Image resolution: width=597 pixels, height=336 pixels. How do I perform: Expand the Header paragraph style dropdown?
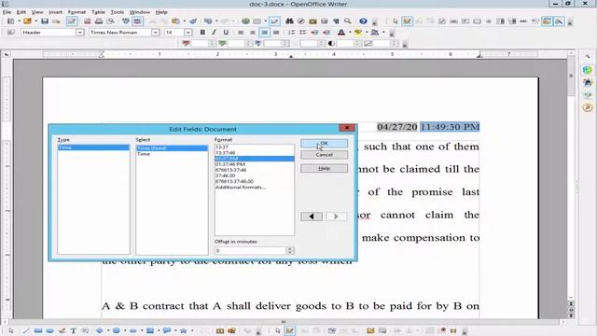click(79, 33)
